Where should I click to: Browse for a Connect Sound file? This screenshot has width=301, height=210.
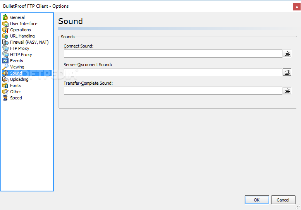[x=287, y=54]
